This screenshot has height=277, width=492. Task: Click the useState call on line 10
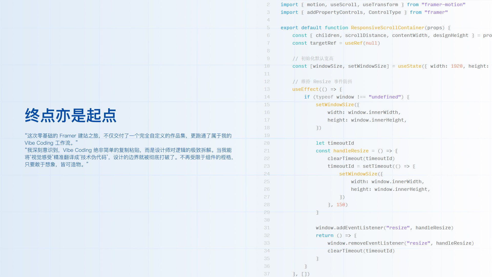(x=409, y=66)
